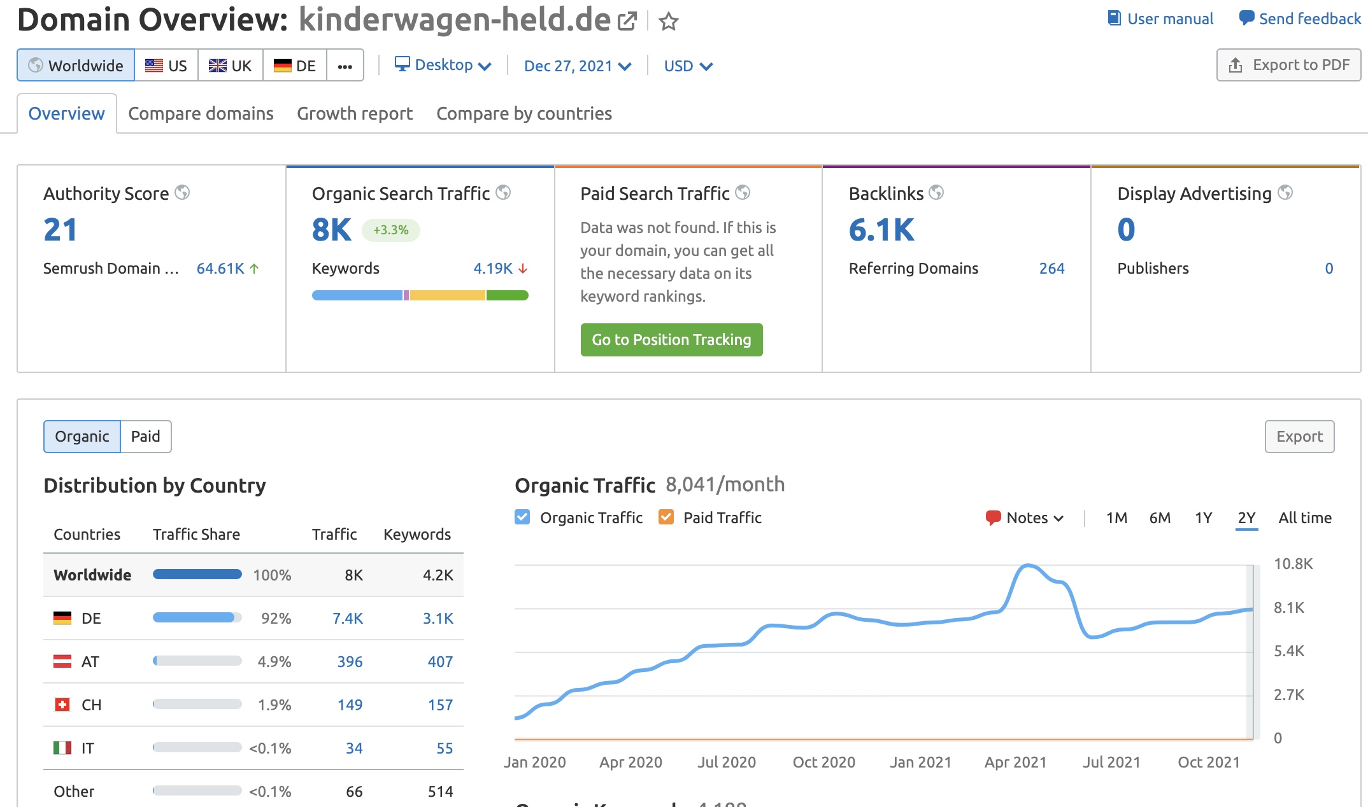
Task: Switch distribution view to Organic
Action: (x=82, y=437)
